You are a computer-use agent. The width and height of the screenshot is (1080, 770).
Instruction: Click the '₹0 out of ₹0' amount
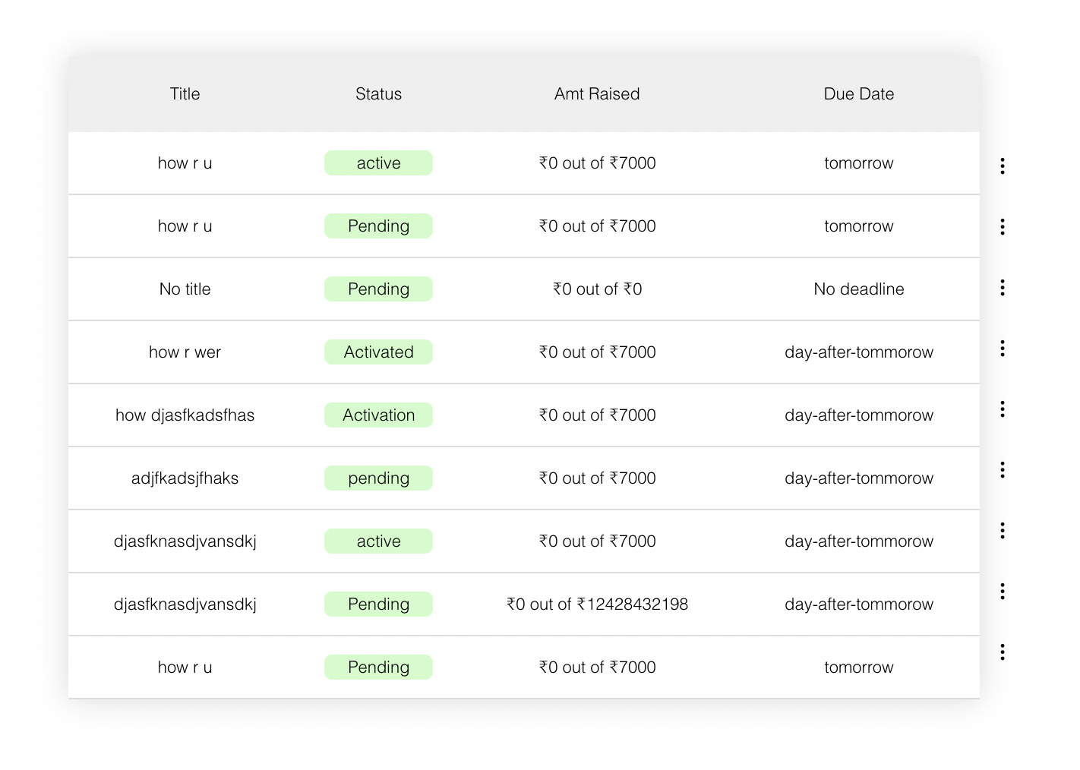point(597,289)
